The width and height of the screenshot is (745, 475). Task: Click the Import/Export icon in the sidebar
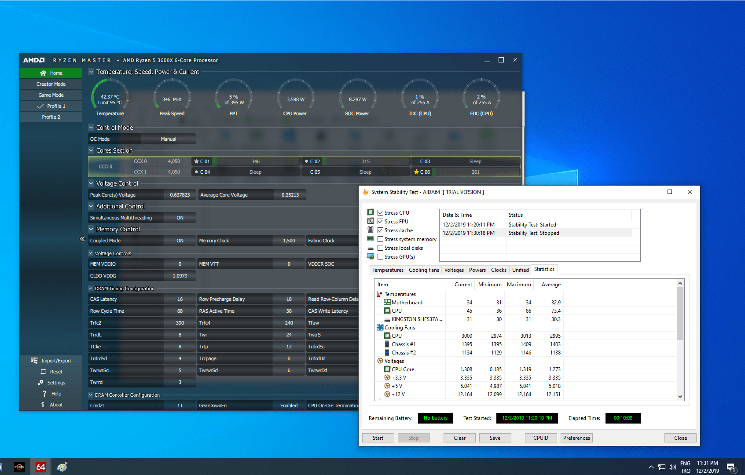(x=34, y=361)
